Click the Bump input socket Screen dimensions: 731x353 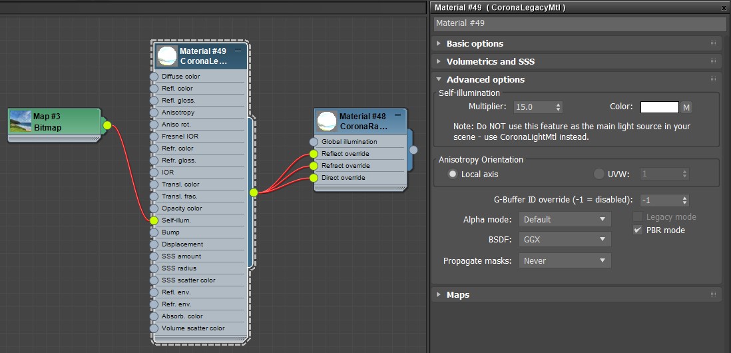[x=154, y=232]
